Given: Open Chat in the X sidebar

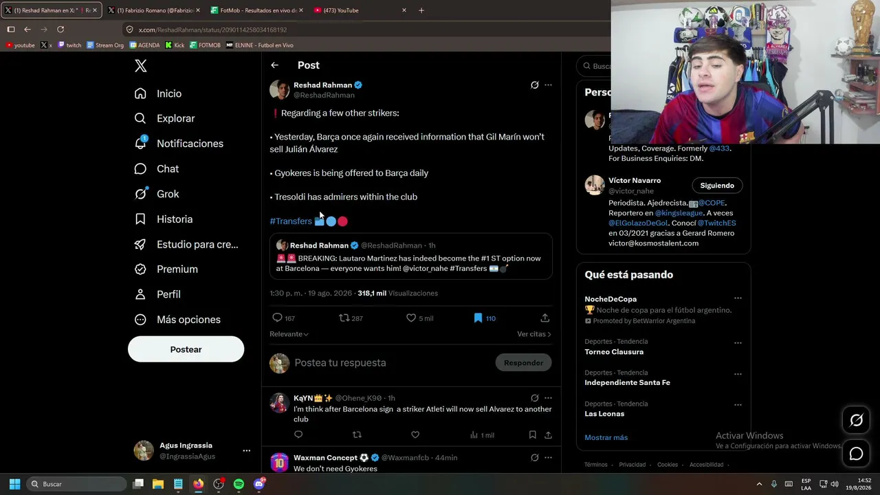Looking at the screenshot, I should coord(157,168).
